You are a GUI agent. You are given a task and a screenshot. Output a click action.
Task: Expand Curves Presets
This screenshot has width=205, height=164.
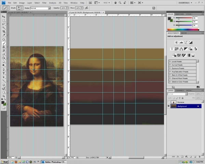(170, 65)
